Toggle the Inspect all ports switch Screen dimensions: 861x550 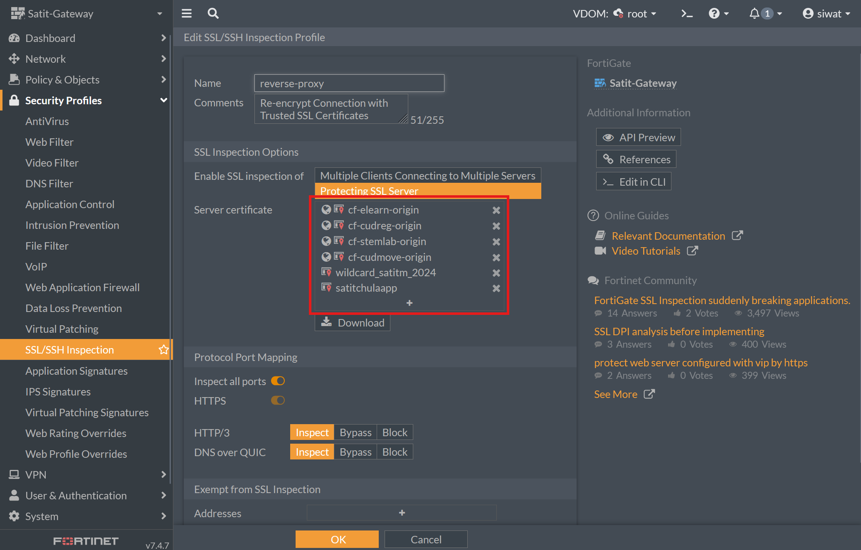coord(278,381)
